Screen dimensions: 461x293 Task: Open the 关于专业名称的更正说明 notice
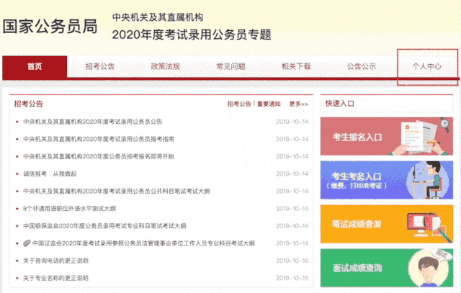coord(56,278)
